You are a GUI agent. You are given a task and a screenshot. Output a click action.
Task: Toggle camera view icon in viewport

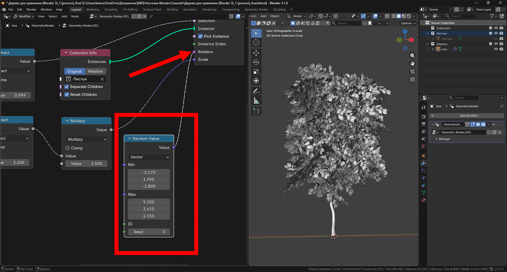[x=412, y=71]
